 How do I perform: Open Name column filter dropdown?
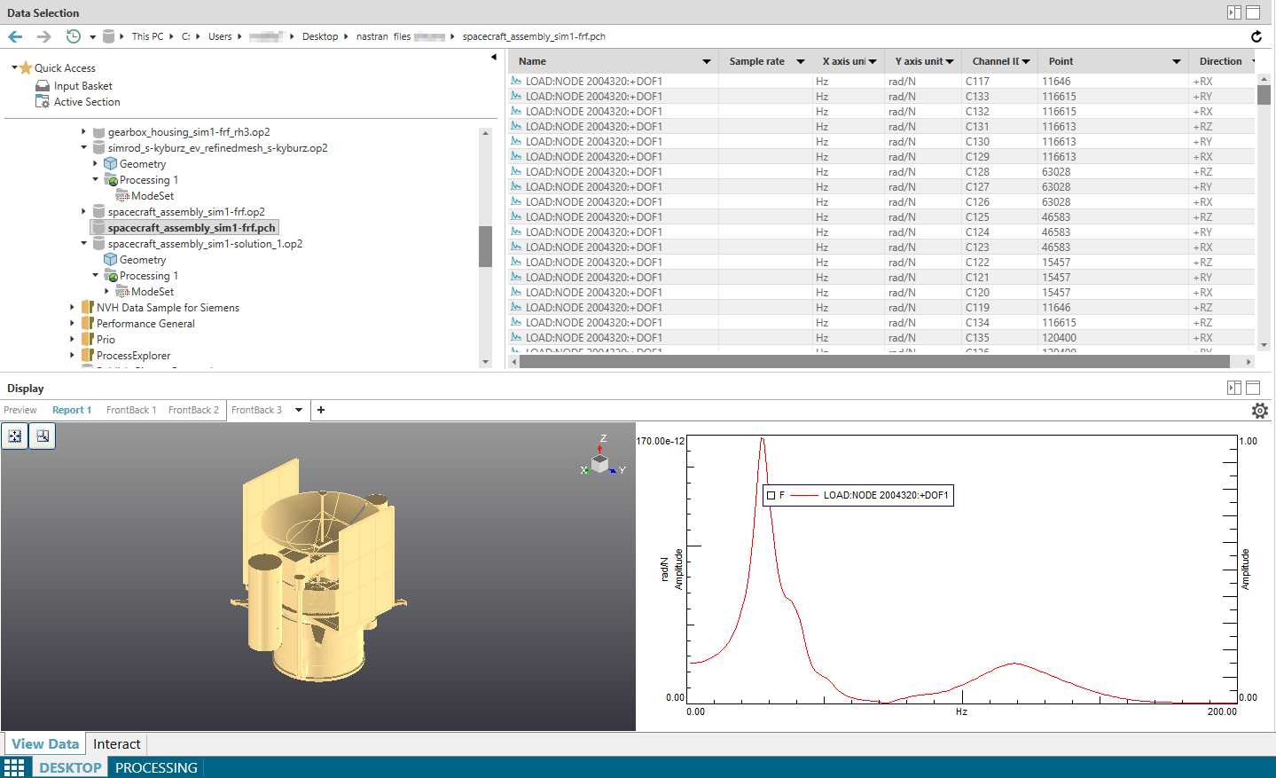tap(707, 61)
